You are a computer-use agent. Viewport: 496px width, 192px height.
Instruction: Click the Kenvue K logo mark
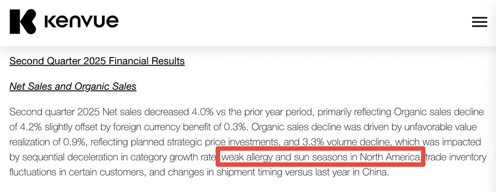coord(23,21)
